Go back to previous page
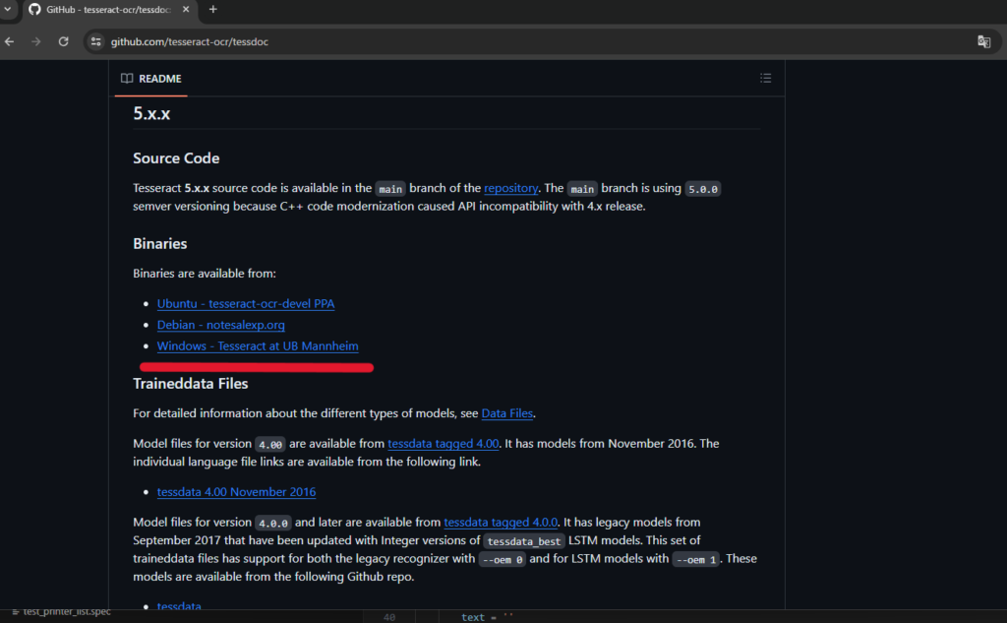1007x623 pixels. 10,42
